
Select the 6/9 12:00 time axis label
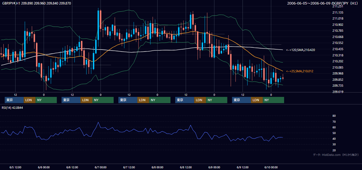[242, 167]
